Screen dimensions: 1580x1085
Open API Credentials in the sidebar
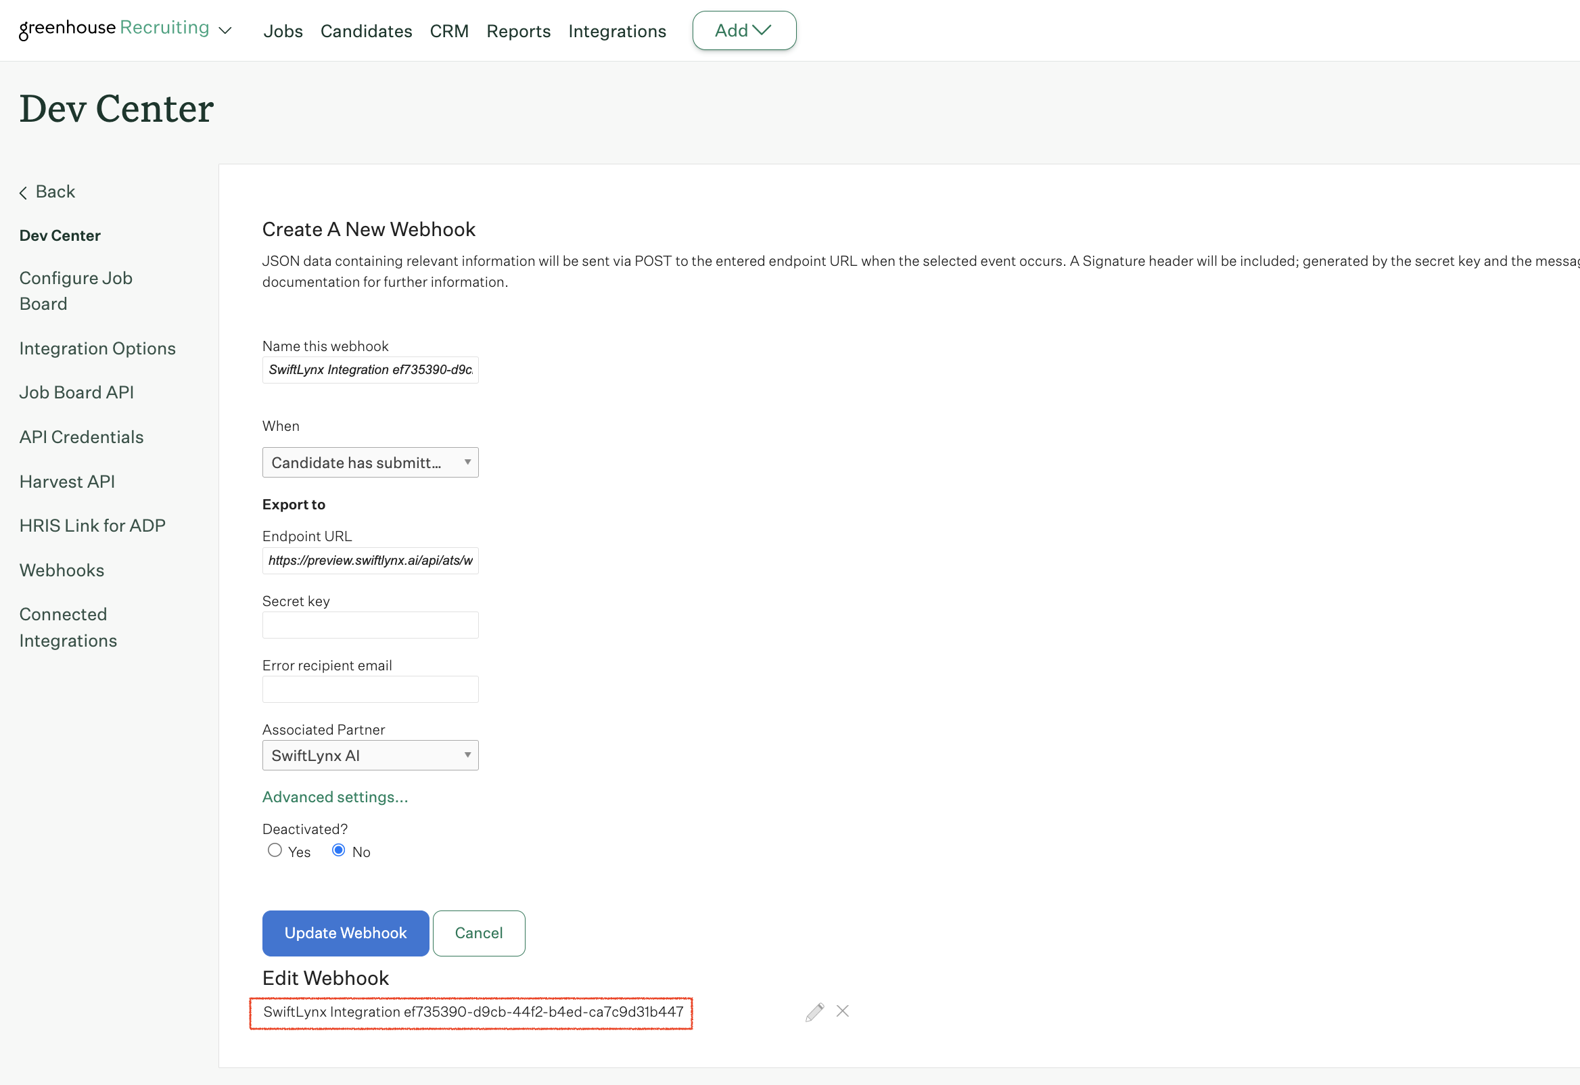pyautogui.click(x=82, y=437)
